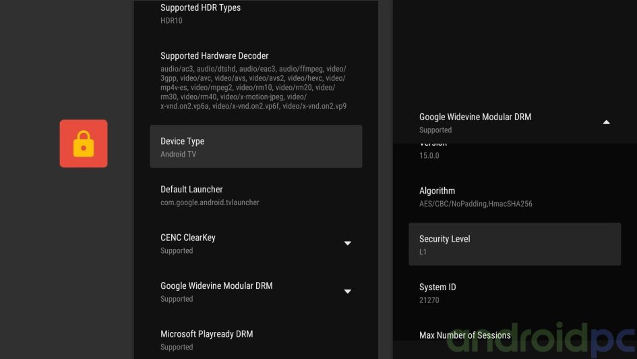
Task: Click the AES/CBC/NoPadding,HmacSHA256 value text
Action: [475, 204]
